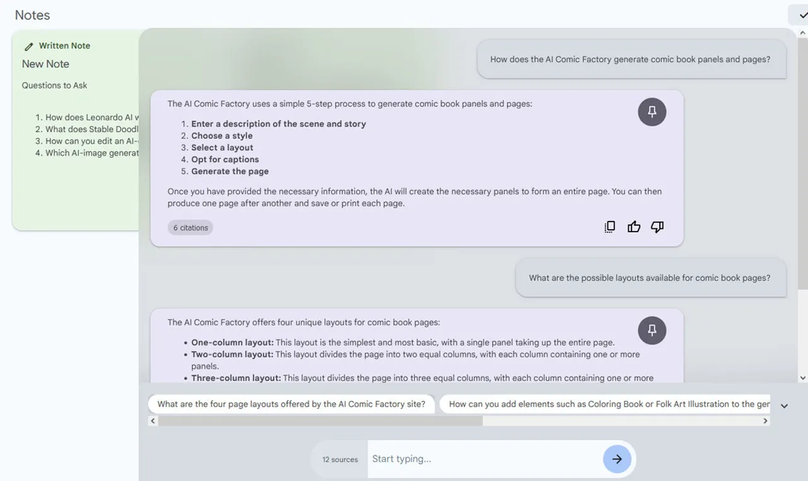Focus the Start typing input field
The image size is (808, 481).
[485, 459]
